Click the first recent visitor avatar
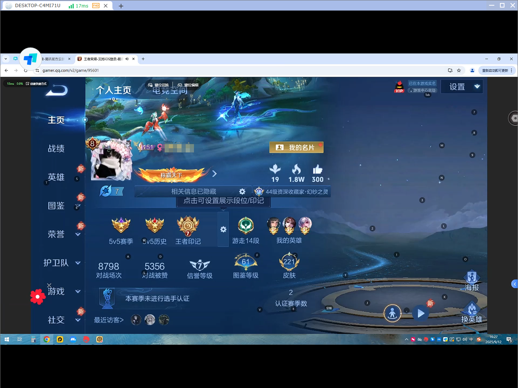This screenshot has width=518, height=388. coord(136,320)
